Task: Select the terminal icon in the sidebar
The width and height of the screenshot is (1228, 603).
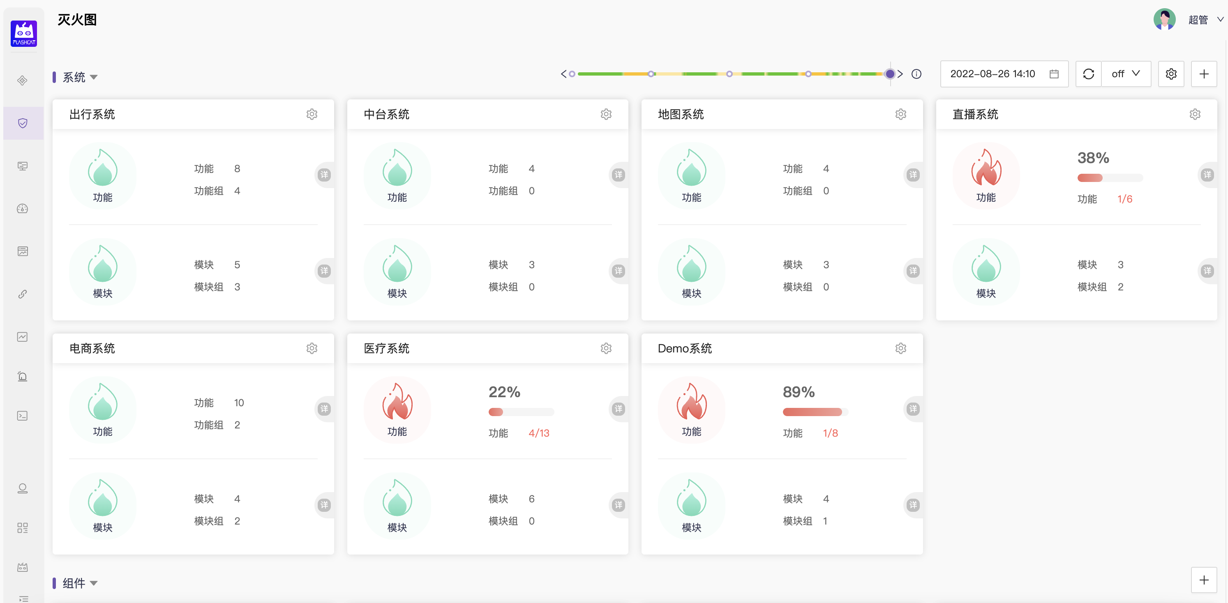Action: pos(23,415)
